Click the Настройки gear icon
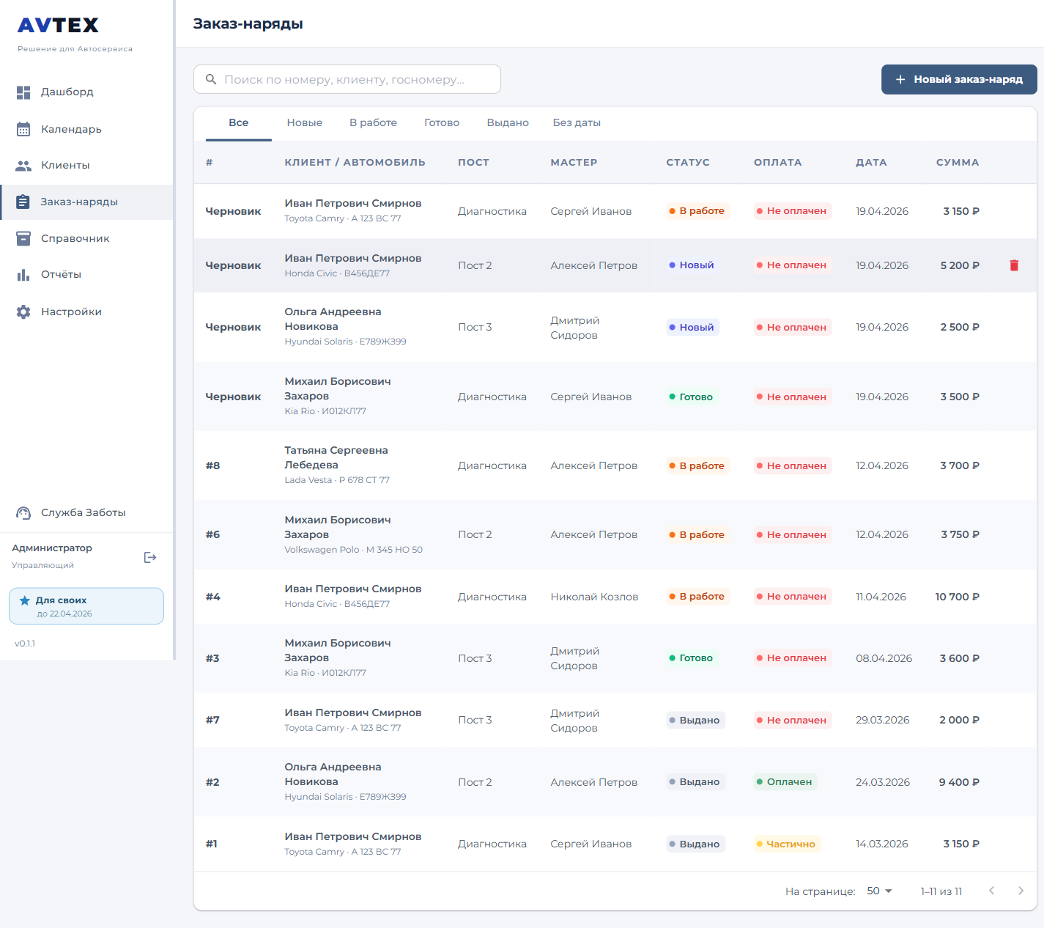The image size is (1044, 928). [23, 312]
